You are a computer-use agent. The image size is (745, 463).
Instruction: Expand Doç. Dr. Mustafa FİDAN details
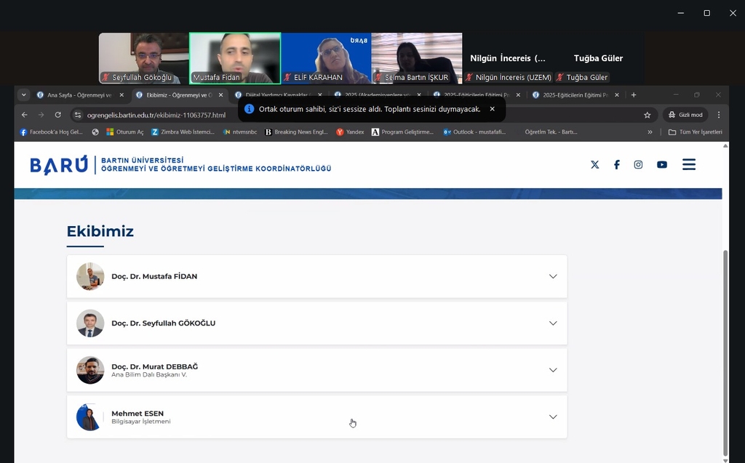[553, 276]
